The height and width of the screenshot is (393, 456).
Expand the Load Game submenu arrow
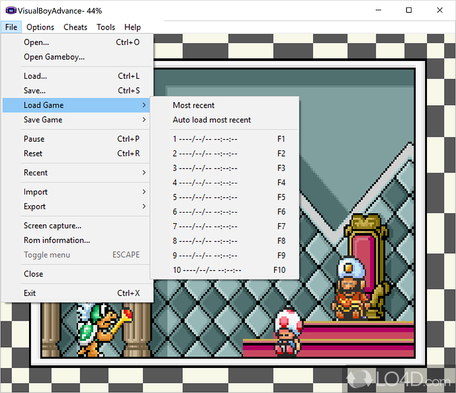click(144, 105)
